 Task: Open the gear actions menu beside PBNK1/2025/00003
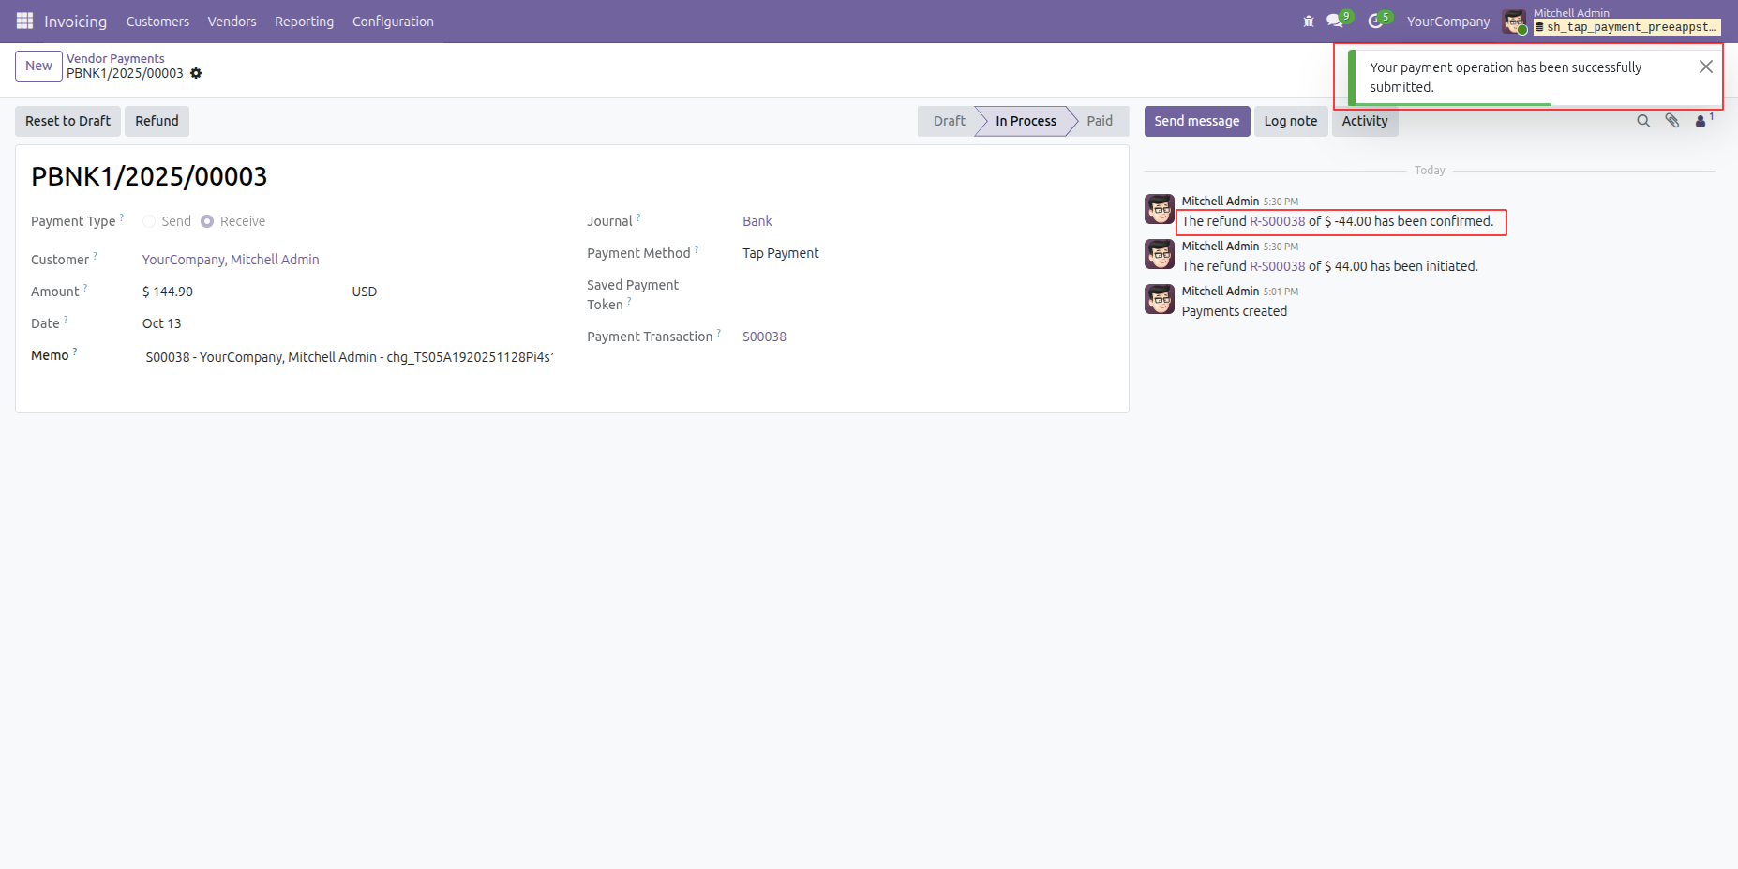point(196,73)
